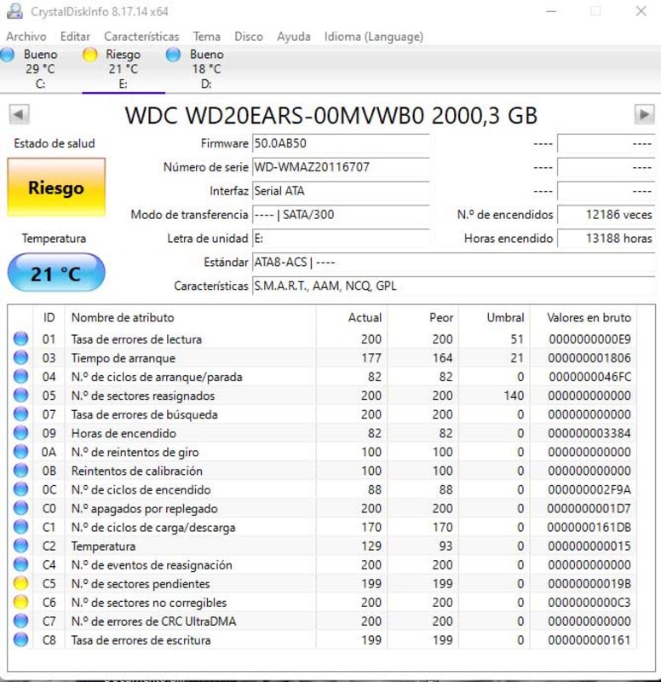The height and width of the screenshot is (682, 661).
Task: Close the CrystalDiskInfo window
Action: point(641,11)
